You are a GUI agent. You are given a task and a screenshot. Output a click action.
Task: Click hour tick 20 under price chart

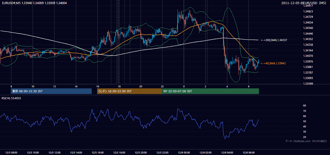pos(141,86)
